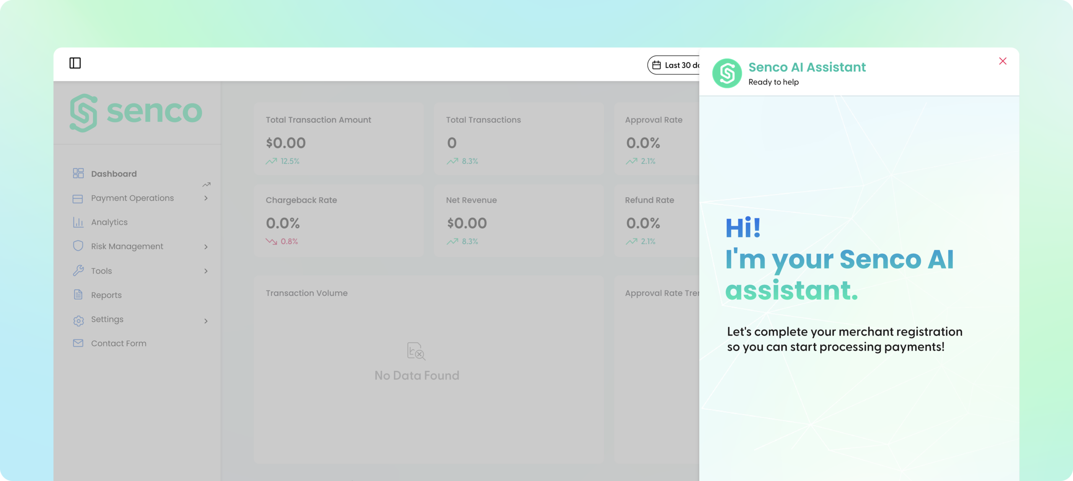This screenshot has height=481, width=1073.
Task: Click the Analytics bar chart icon
Action: pyautogui.click(x=78, y=222)
